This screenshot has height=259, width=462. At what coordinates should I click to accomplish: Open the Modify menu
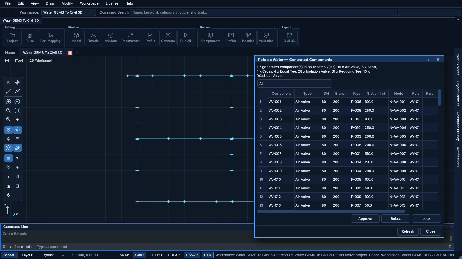(67, 3)
